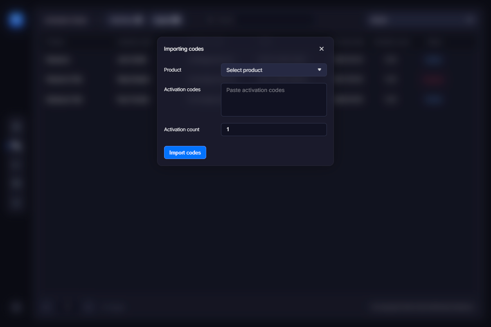
Task: Click the blurred icon at sidebar bottom
Action: (x=16, y=307)
